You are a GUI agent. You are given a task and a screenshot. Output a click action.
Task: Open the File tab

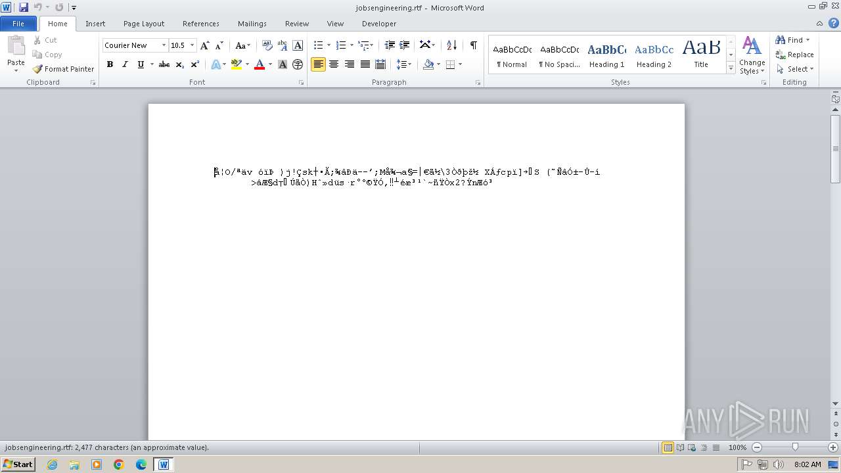point(18,24)
